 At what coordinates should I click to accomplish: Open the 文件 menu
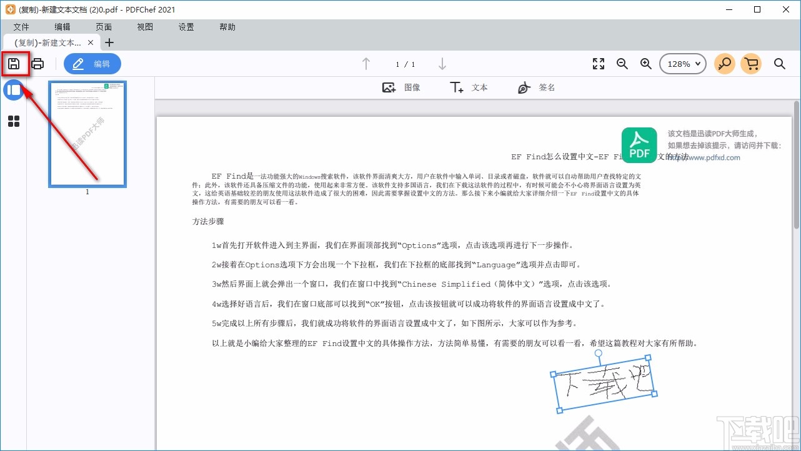click(21, 26)
